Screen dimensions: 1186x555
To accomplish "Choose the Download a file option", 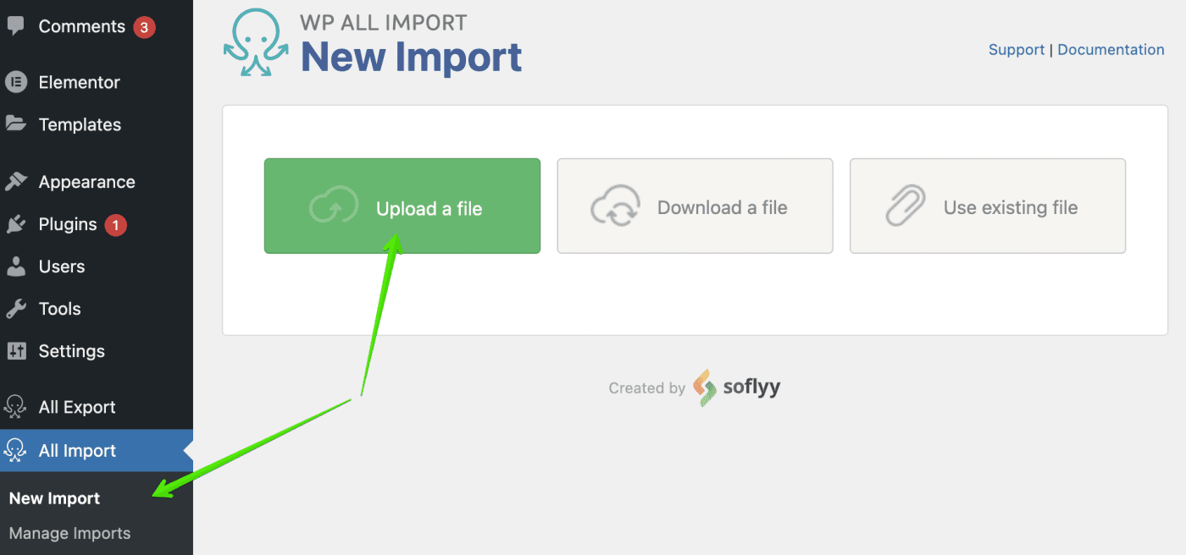I will [x=695, y=206].
